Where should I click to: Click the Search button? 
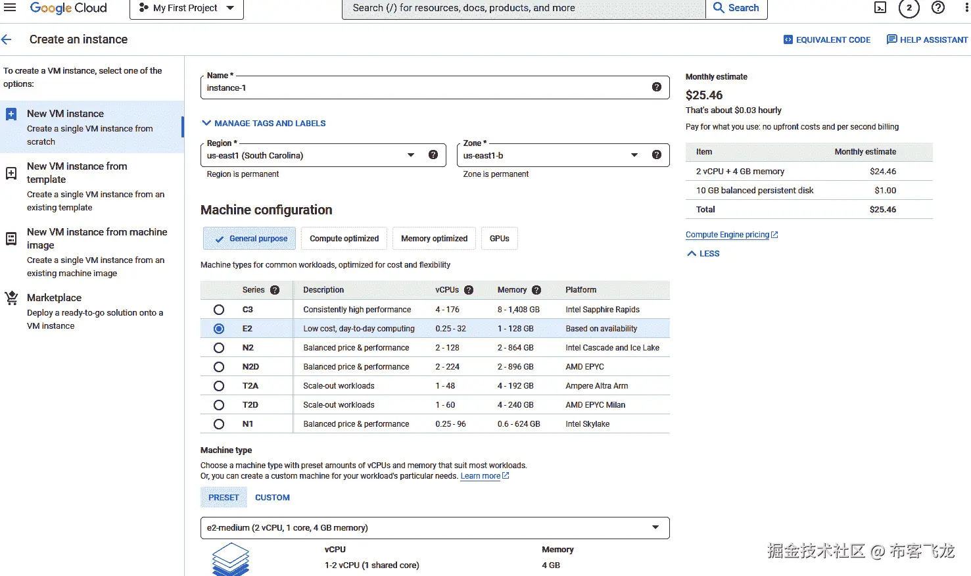736,9
